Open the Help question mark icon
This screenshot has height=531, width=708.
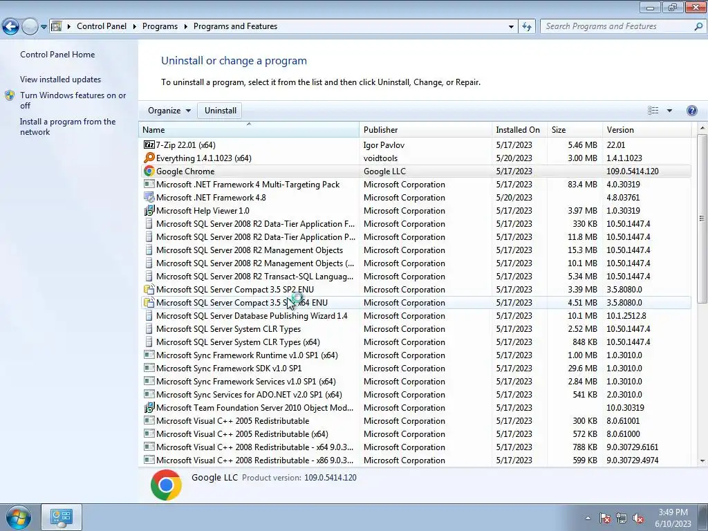click(691, 111)
